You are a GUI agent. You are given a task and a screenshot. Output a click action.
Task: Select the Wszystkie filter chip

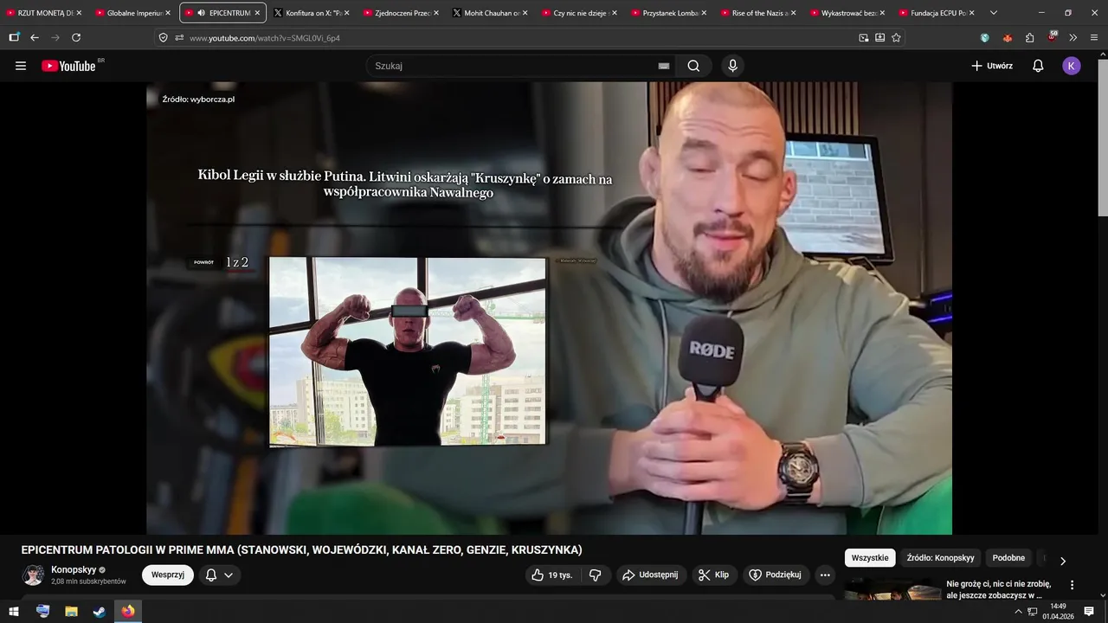[x=870, y=558]
